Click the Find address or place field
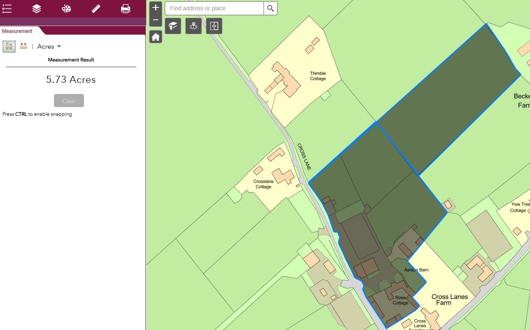The image size is (530, 330). click(214, 8)
